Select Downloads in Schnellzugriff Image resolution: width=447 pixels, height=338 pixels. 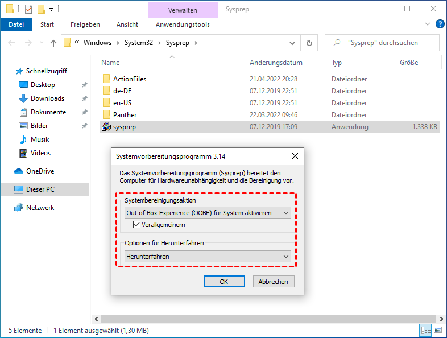47,98
